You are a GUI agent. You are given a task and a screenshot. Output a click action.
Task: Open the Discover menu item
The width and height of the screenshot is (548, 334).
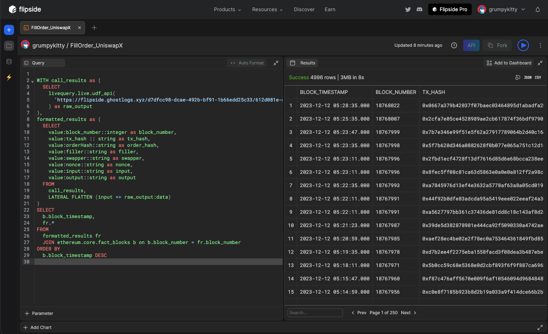(304, 10)
